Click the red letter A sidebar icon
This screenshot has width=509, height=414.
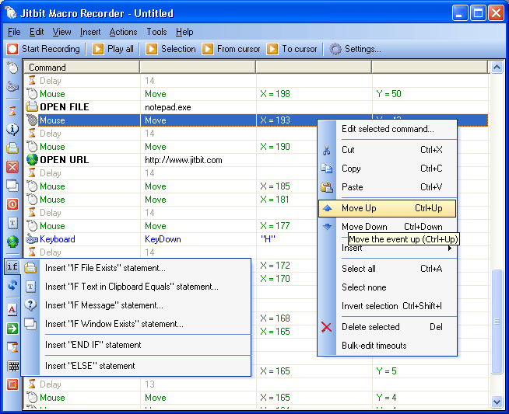point(12,309)
